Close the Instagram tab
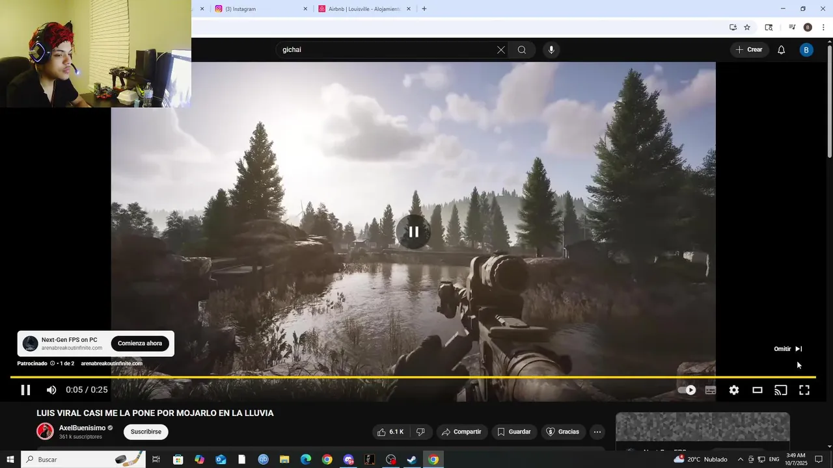This screenshot has height=468, width=833. pos(305,9)
